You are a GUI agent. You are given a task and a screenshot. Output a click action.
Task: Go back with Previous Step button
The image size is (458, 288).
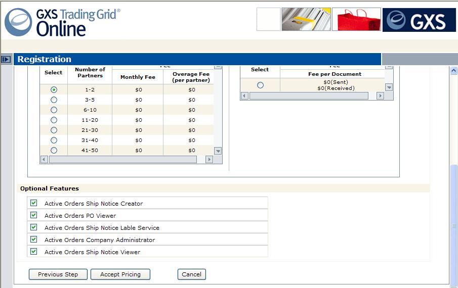click(58, 274)
